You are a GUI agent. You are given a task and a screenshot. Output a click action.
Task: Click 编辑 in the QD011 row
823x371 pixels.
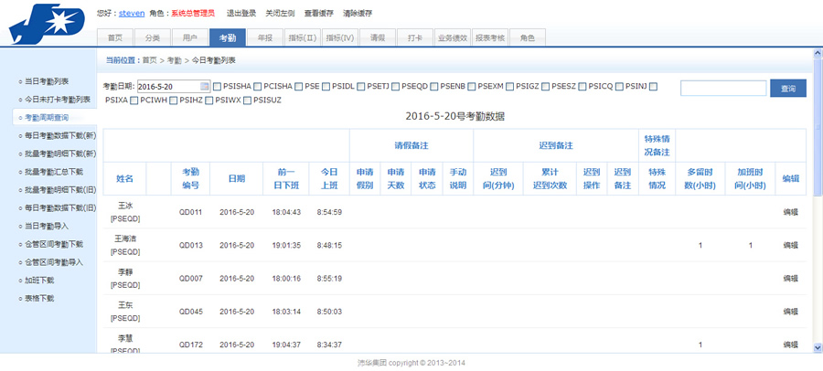point(790,212)
